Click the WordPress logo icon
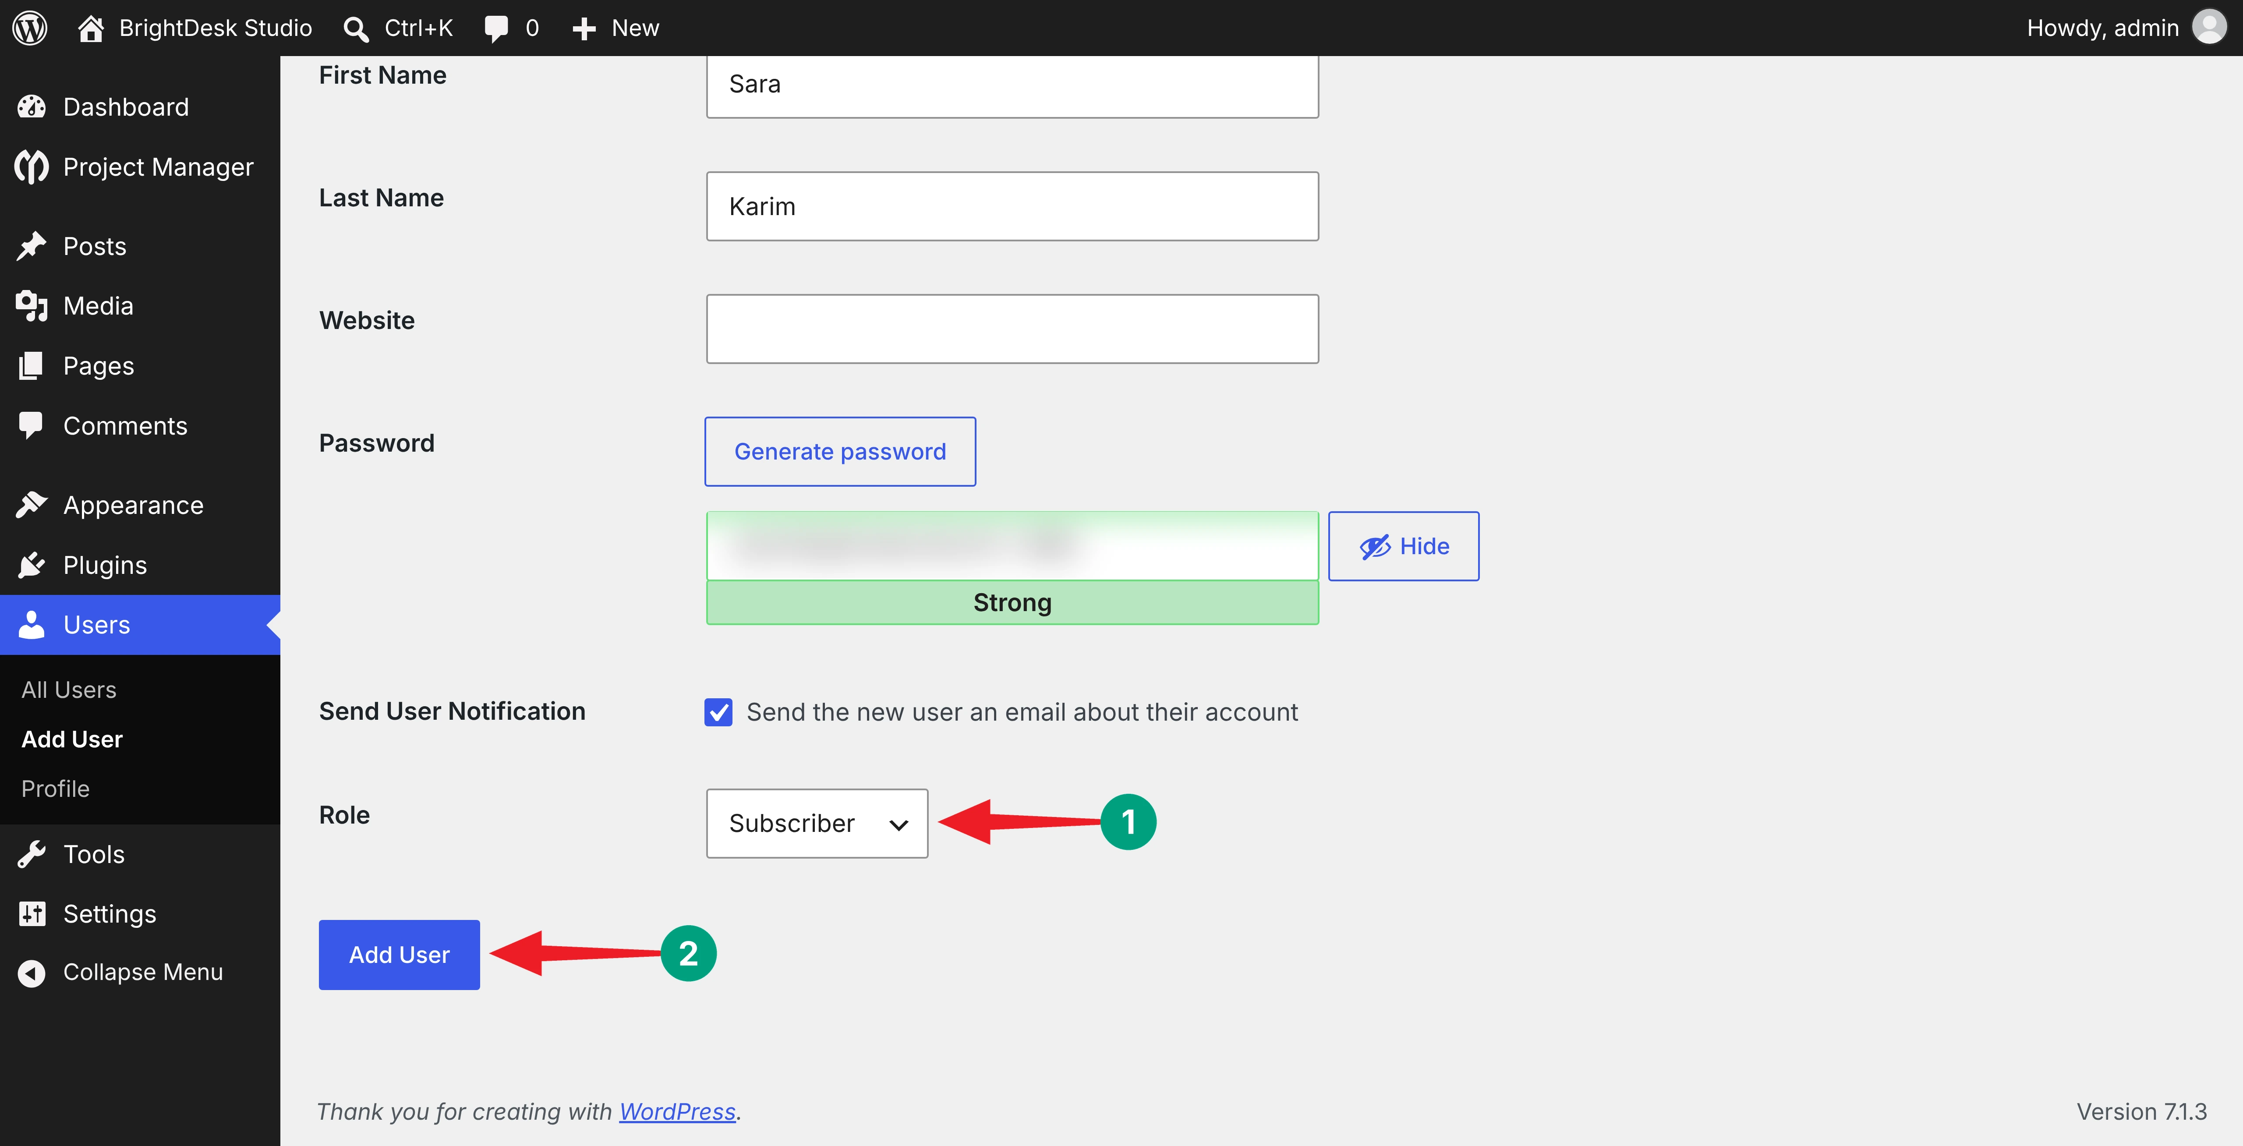Image resolution: width=2243 pixels, height=1146 pixels. (x=31, y=28)
